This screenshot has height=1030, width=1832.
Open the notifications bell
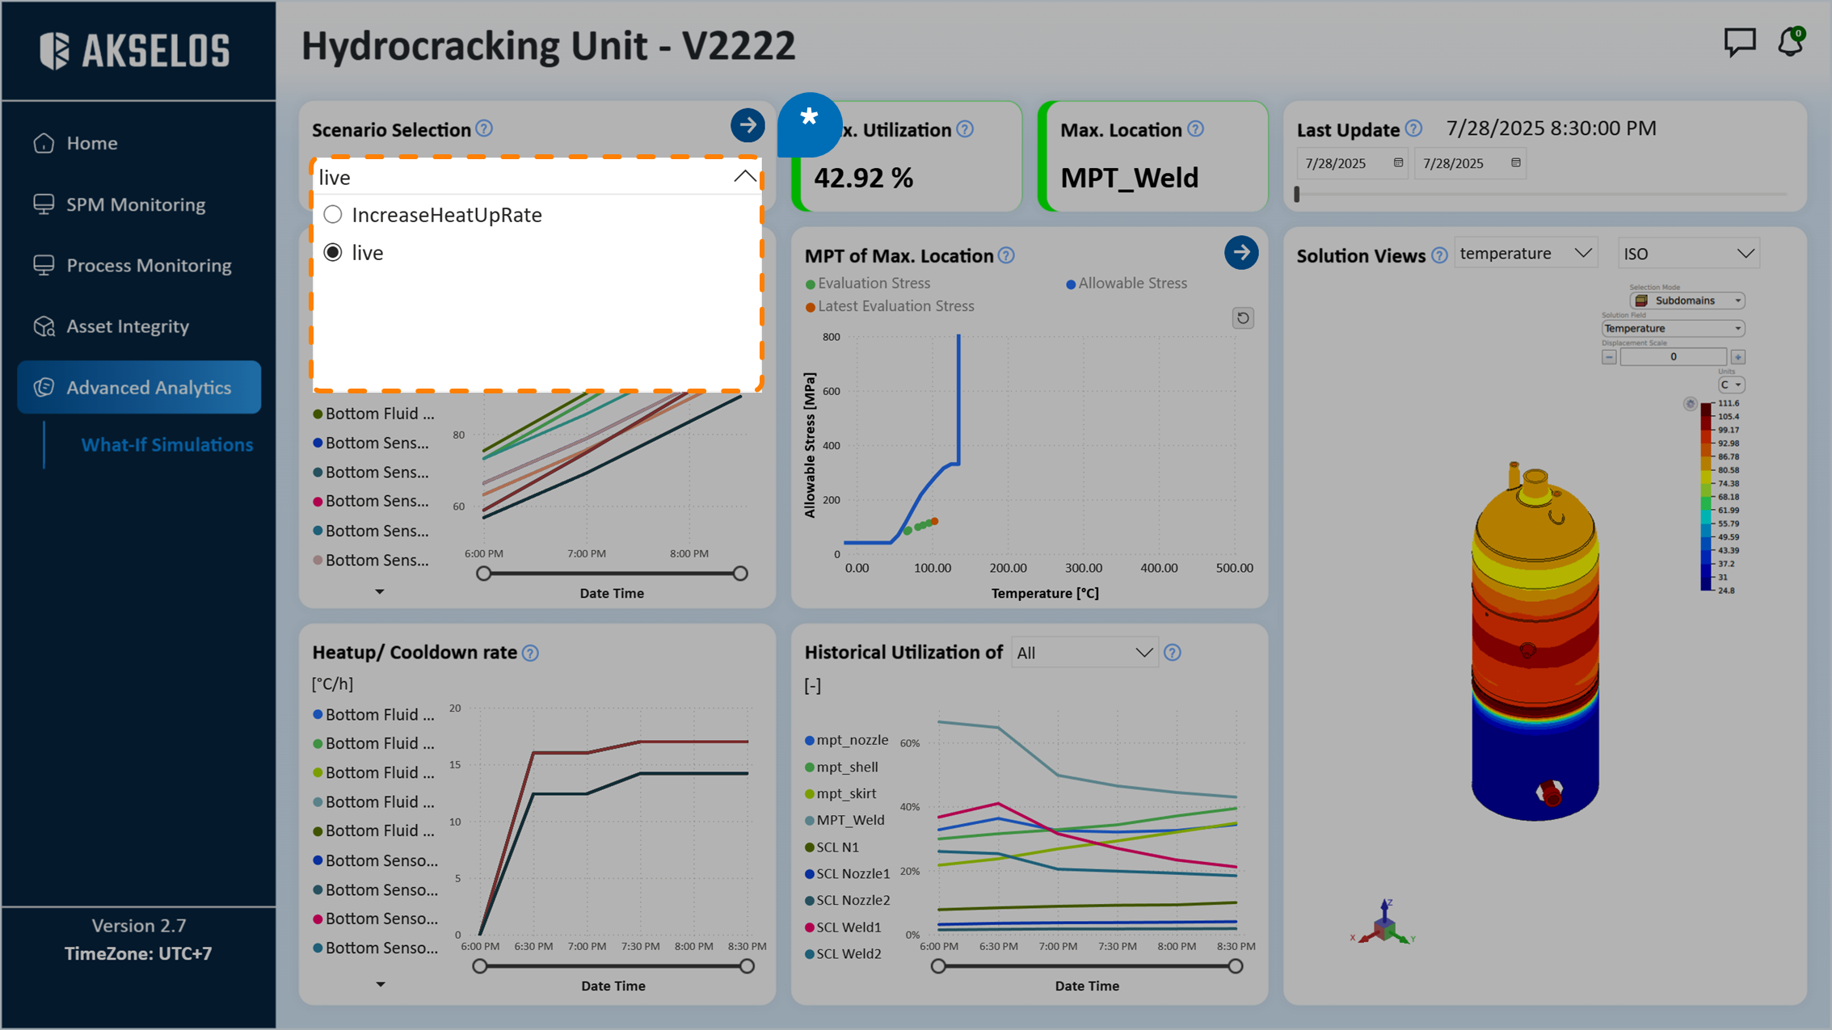coord(1790,42)
